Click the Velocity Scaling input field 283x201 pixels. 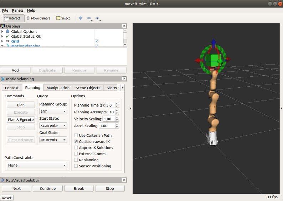(109, 119)
